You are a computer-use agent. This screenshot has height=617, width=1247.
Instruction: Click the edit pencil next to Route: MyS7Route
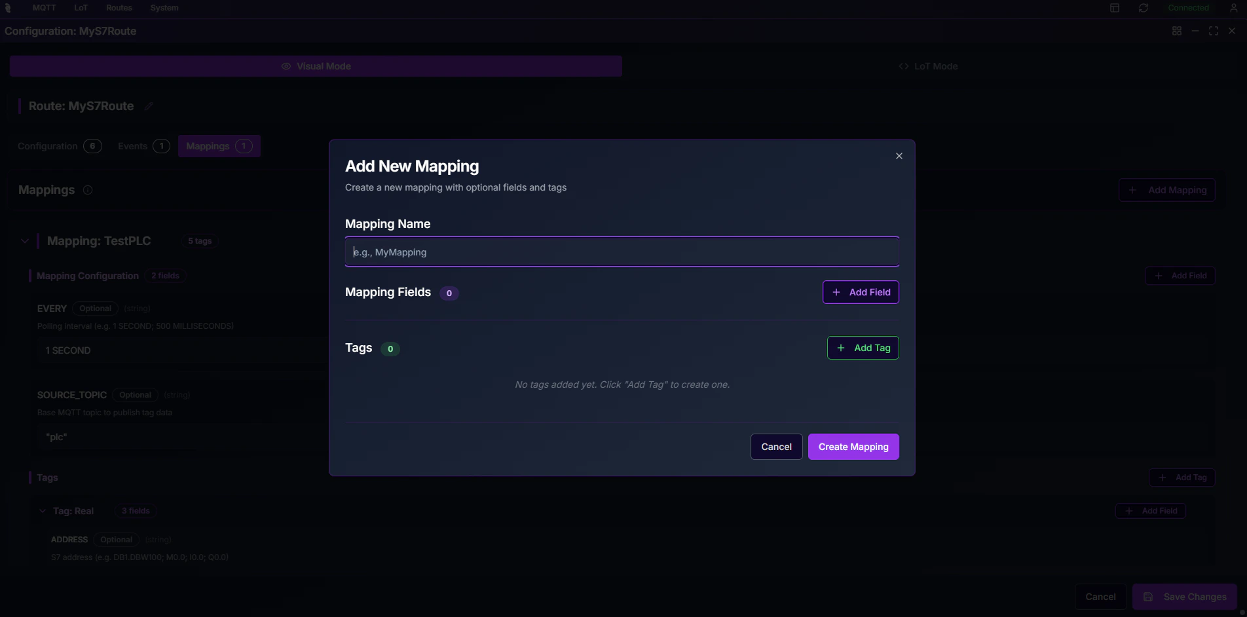[148, 106]
